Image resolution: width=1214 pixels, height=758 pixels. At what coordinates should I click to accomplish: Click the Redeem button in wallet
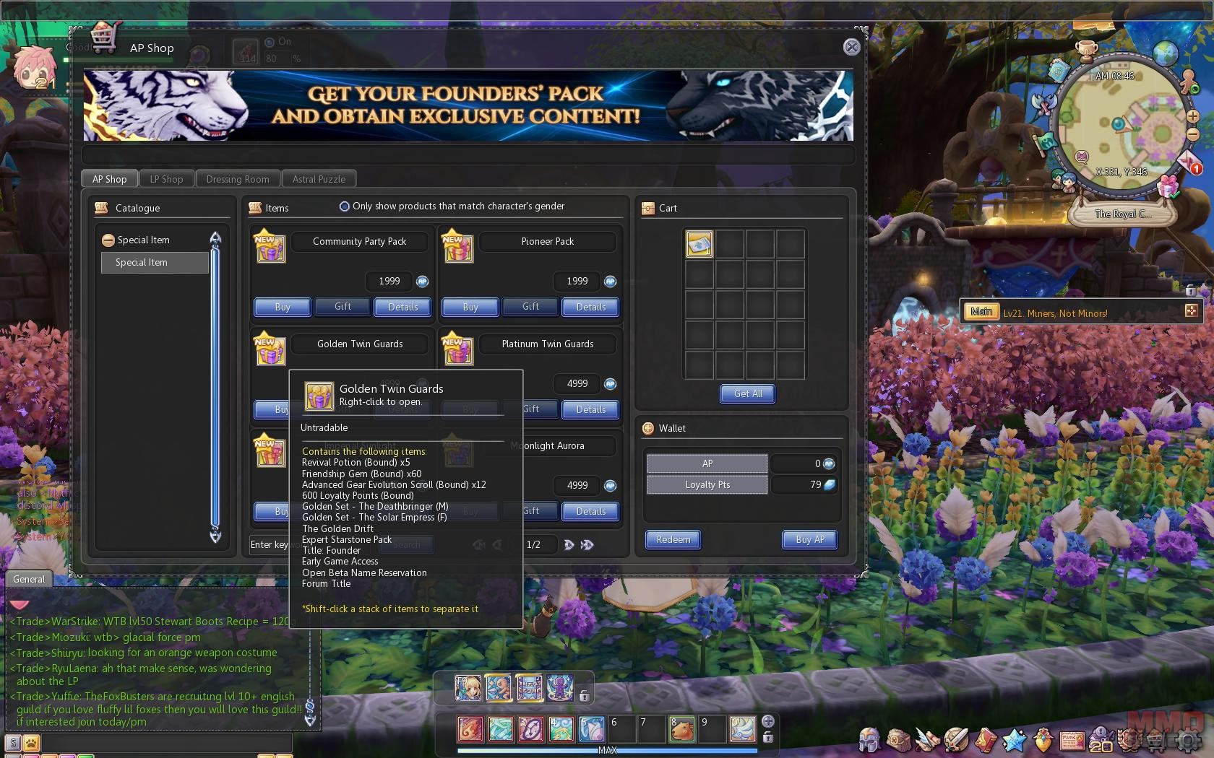(673, 539)
